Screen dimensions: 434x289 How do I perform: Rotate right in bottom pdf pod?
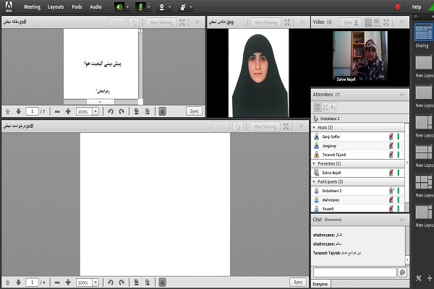pos(122,282)
